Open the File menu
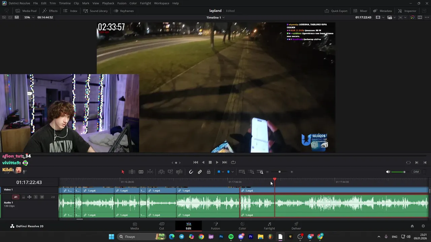 coord(35,3)
